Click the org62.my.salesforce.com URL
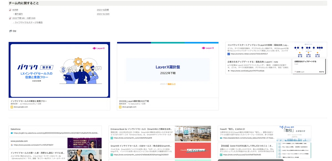The width and height of the screenshot is (332, 161). pyautogui.click(x=56, y=133)
